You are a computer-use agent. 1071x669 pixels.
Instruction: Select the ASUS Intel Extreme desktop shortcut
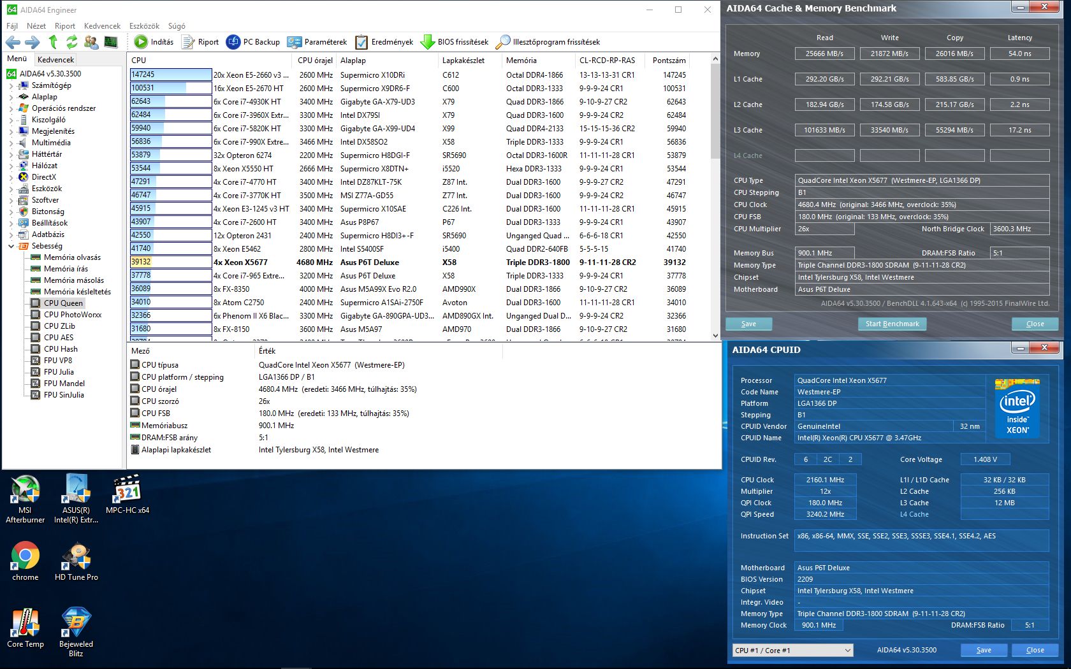point(76,500)
